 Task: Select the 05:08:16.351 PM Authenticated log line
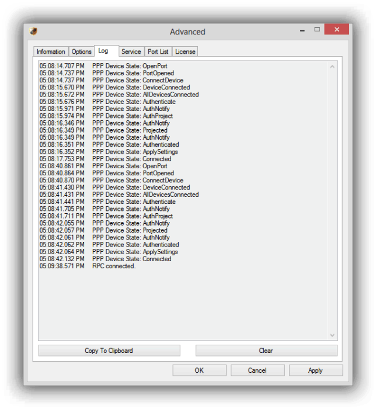tap(109, 144)
